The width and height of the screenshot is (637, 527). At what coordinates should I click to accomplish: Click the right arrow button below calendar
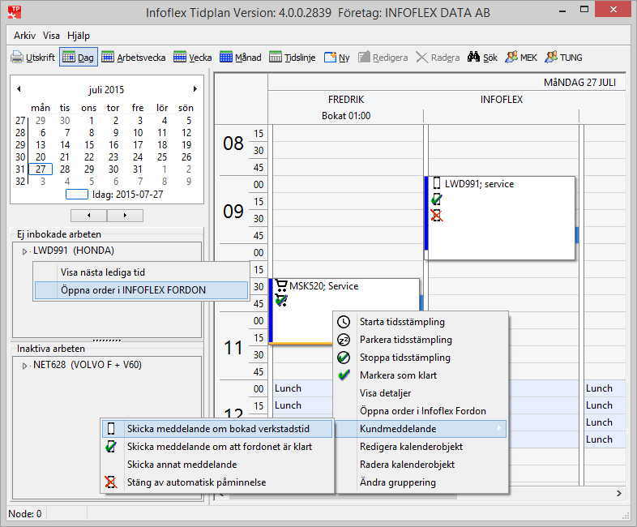pos(125,216)
